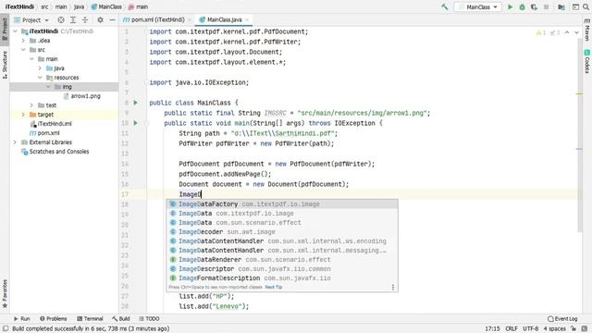Start debugging with the bug icon
This screenshot has height=333, width=592.
[522, 6]
